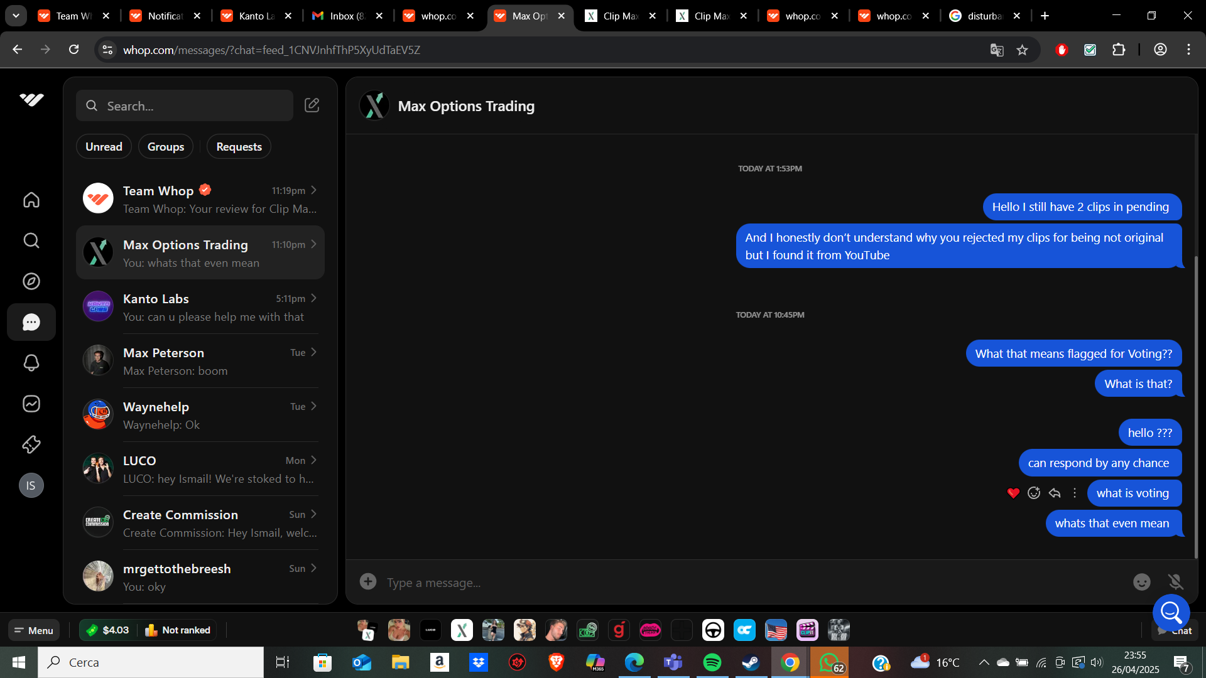Expand the Waynehelp chat chevron
The height and width of the screenshot is (678, 1206).
tap(314, 406)
